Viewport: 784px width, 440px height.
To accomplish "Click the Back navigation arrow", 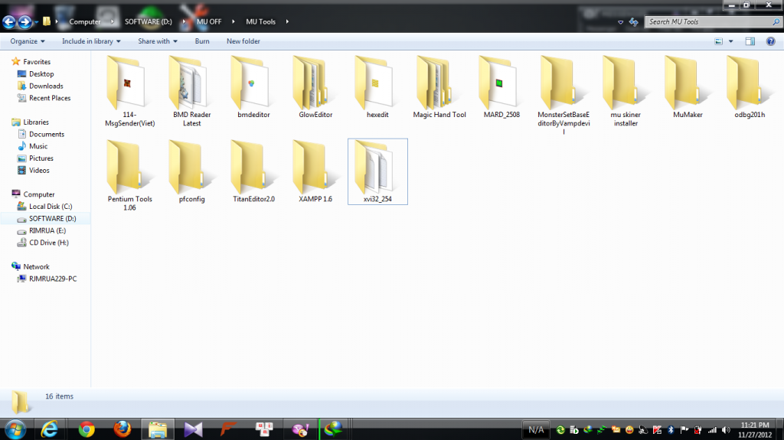I will (x=10, y=21).
